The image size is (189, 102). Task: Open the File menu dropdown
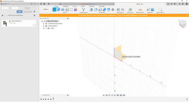(45, 4)
